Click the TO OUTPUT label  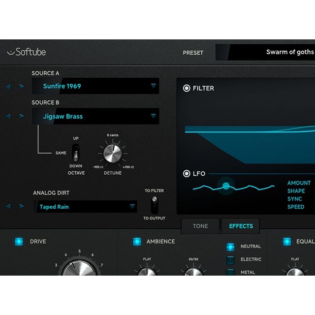tap(154, 219)
